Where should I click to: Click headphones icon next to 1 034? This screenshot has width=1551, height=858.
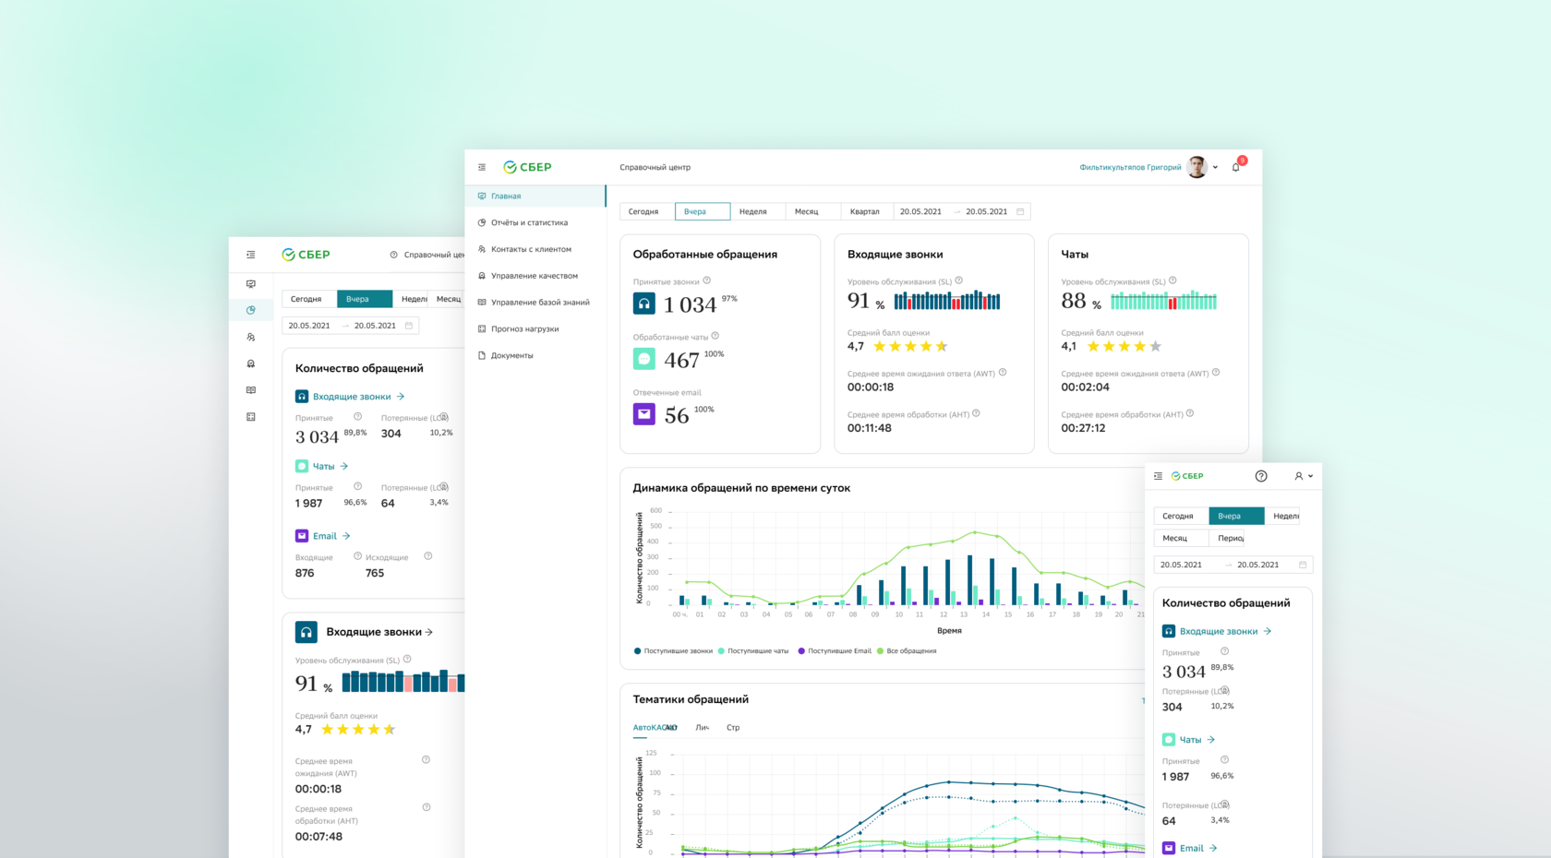pyautogui.click(x=644, y=304)
